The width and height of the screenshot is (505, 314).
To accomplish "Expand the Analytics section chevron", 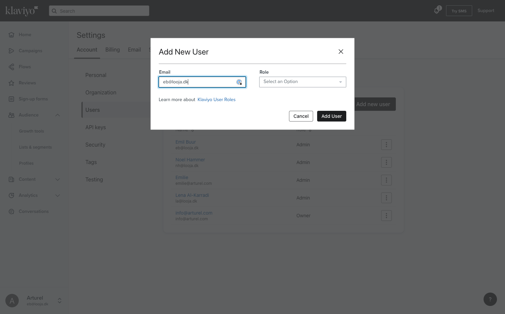I will 58,195.
